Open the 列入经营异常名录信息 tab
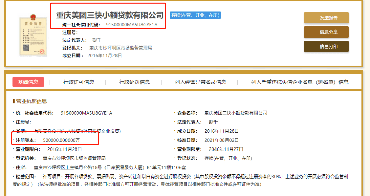370x196 pixels. click(x=200, y=82)
